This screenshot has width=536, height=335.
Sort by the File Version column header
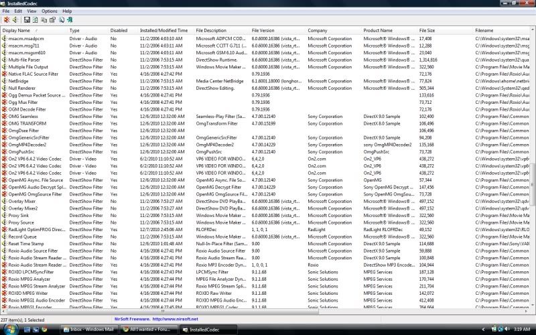coord(278,30)
